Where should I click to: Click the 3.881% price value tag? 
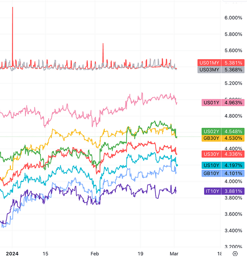point(233,191)
